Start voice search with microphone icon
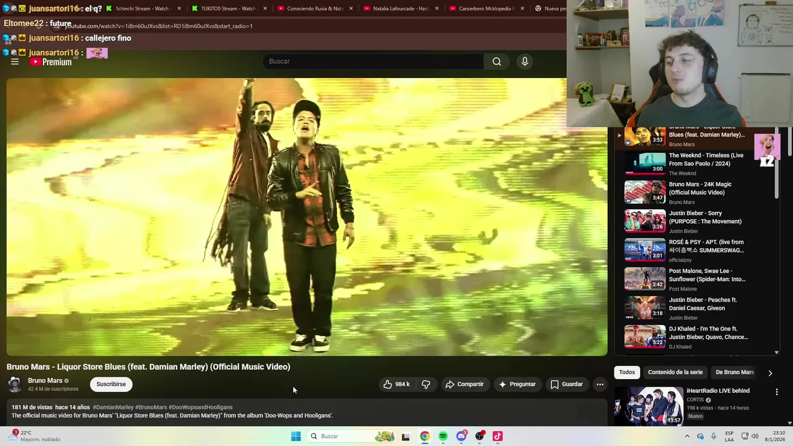The width and height of the screenshot is (793, 446). coord(525,61)
